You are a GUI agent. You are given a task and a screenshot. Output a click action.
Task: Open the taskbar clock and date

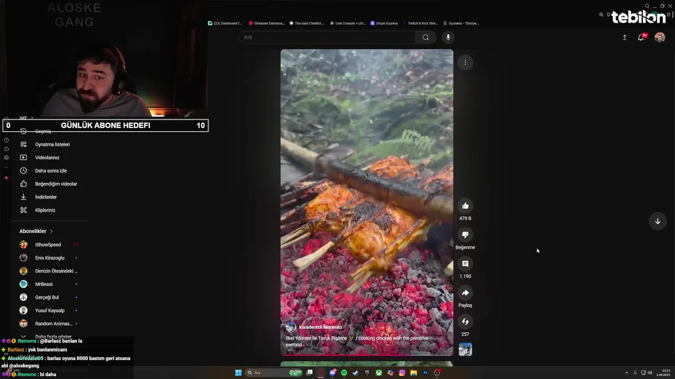(663, 373)
